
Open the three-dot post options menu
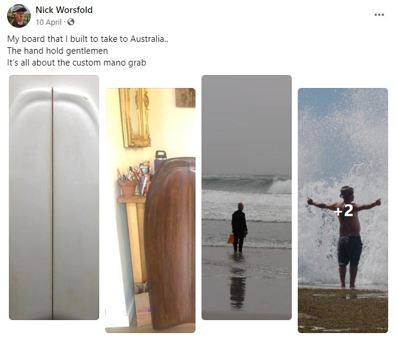click(x=379, y=15)
